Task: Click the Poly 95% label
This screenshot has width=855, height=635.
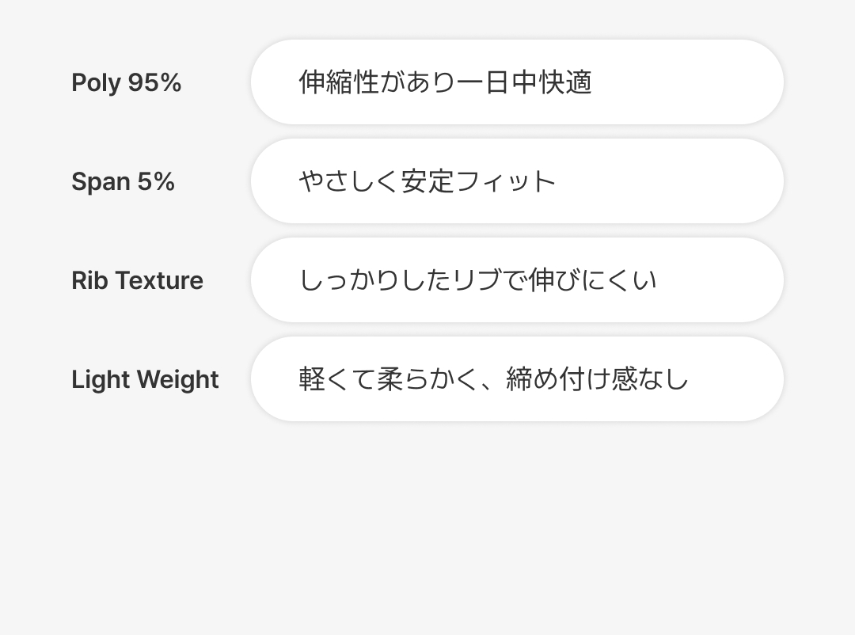Action: coord(127,83)
